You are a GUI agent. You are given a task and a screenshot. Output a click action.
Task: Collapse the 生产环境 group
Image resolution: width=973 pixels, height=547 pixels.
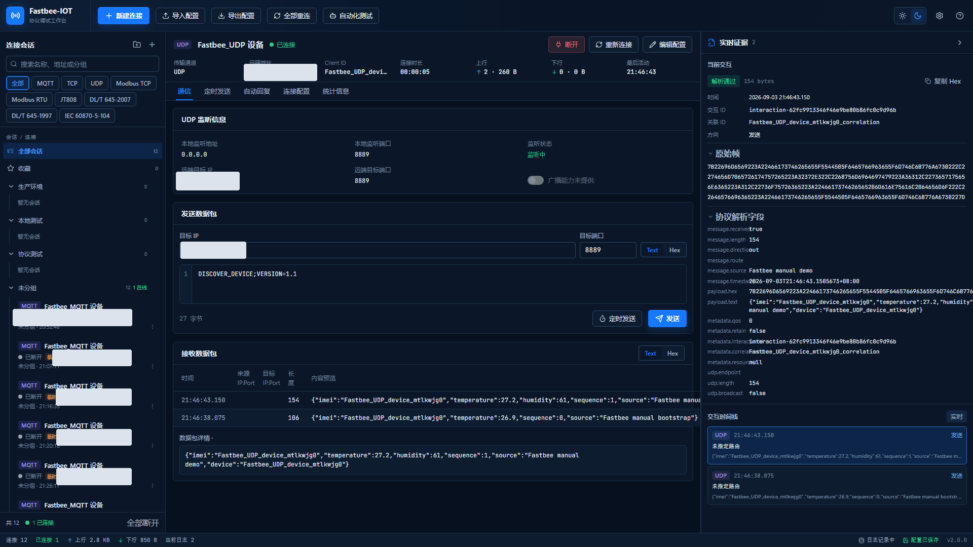coord(11,186)
